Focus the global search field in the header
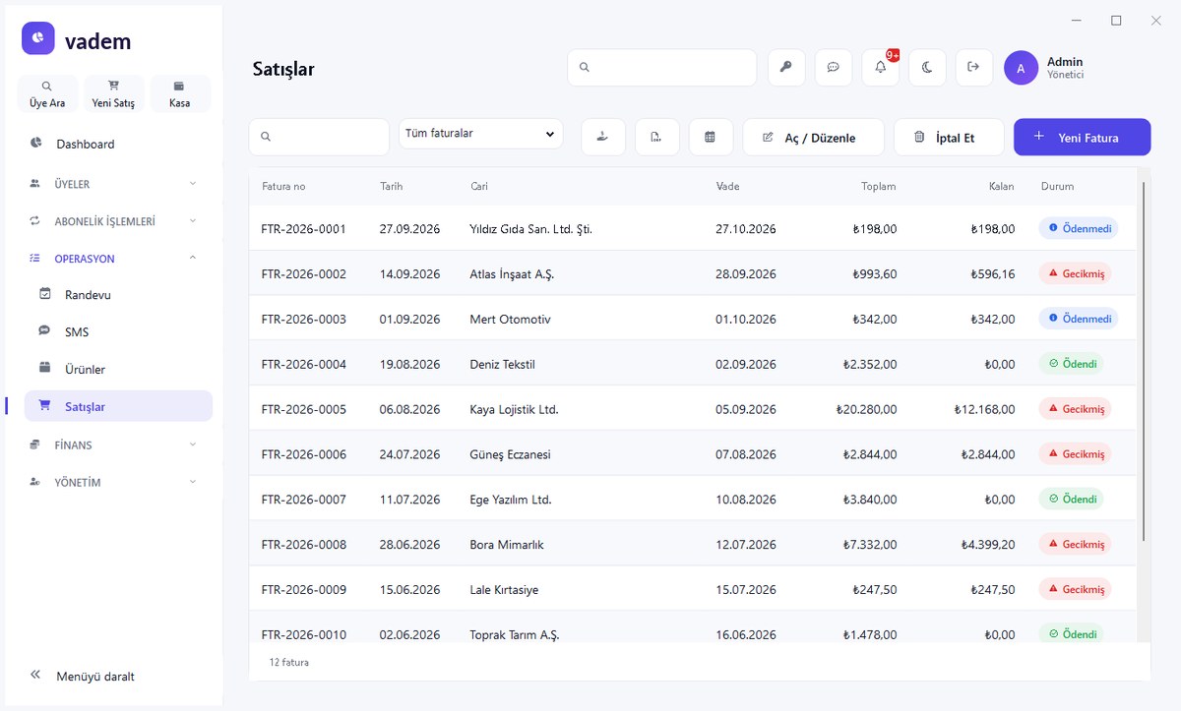 click(x=661, y=67)
